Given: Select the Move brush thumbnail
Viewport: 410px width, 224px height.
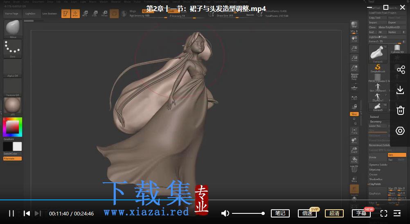Looking at the screenshot, I should click(x=13, y=29).
